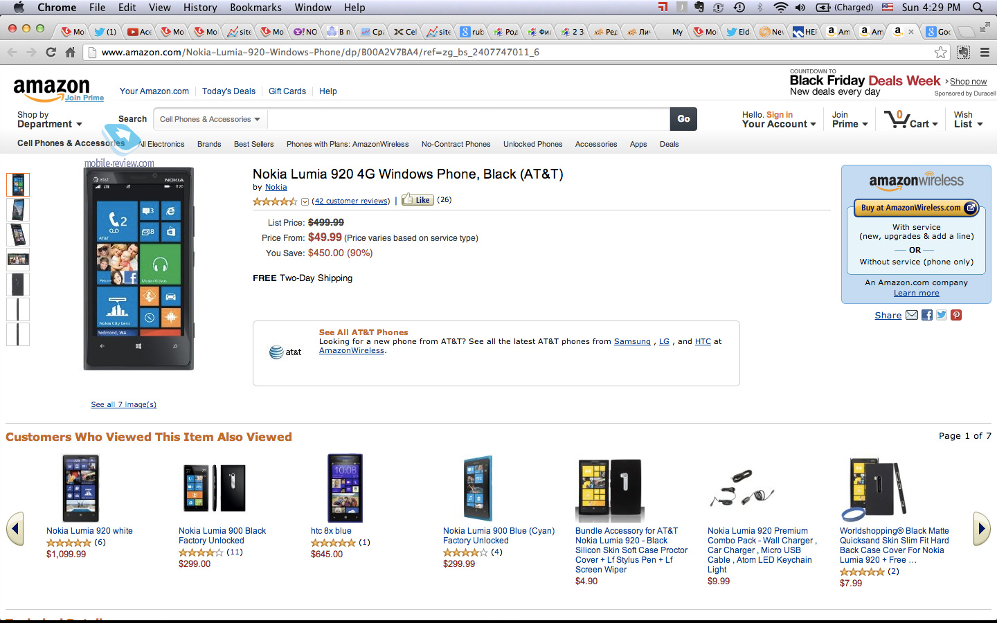Open the Unlocked Phones category tab
The image size is (997, 623).
point(532,144)
